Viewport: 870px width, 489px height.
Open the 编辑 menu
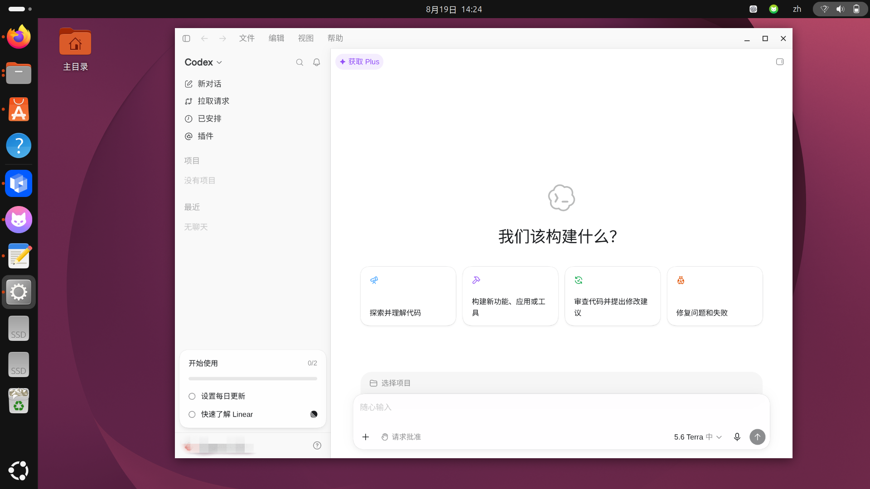click(276, 38)
